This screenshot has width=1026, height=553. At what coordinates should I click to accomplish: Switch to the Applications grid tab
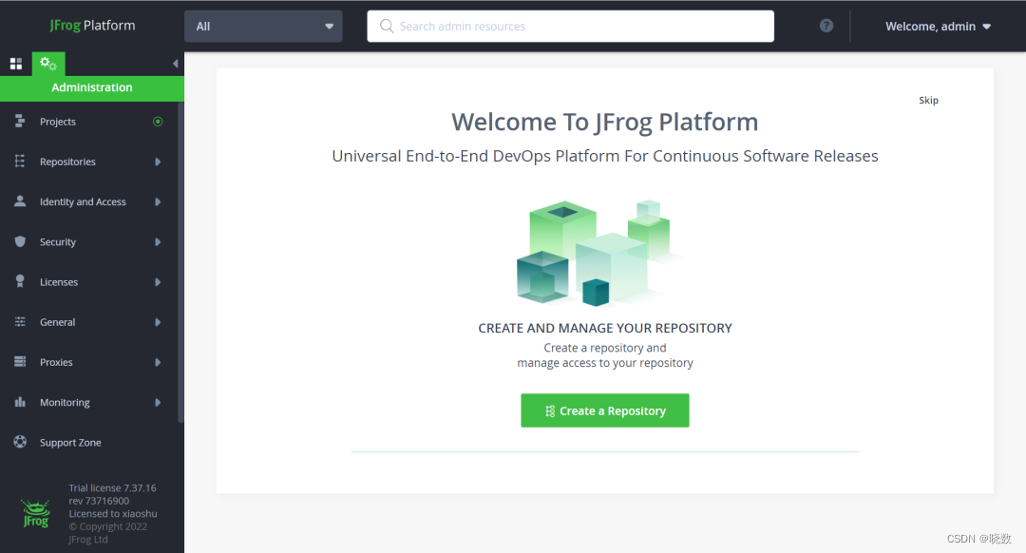click(15, 63)
